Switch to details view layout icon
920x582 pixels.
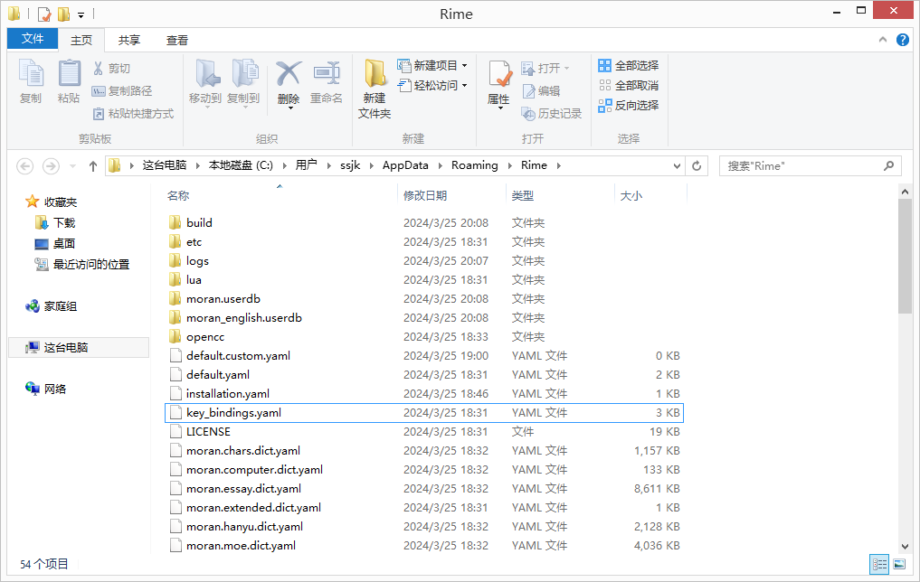coord(879,564)
